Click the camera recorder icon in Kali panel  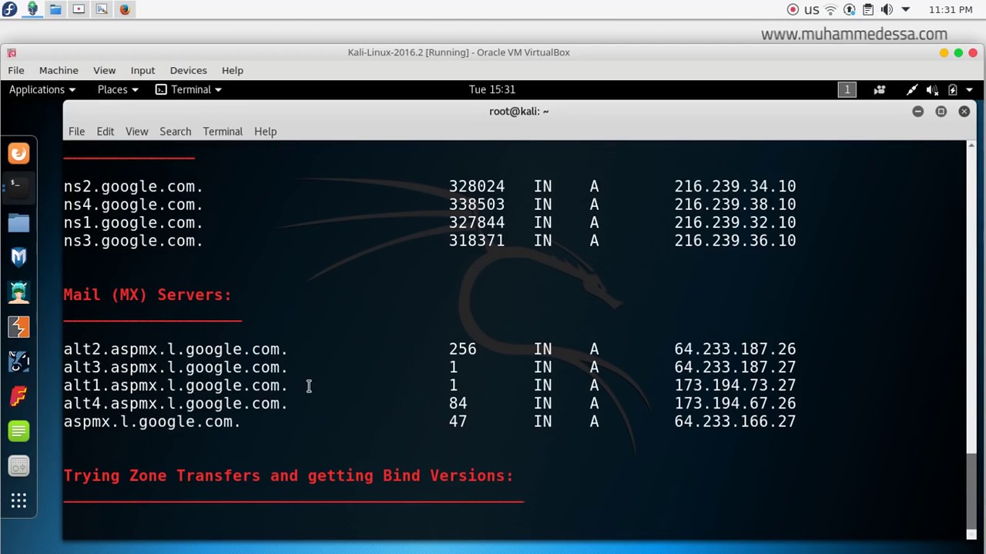pyautogui.click(x=879, y=89)
